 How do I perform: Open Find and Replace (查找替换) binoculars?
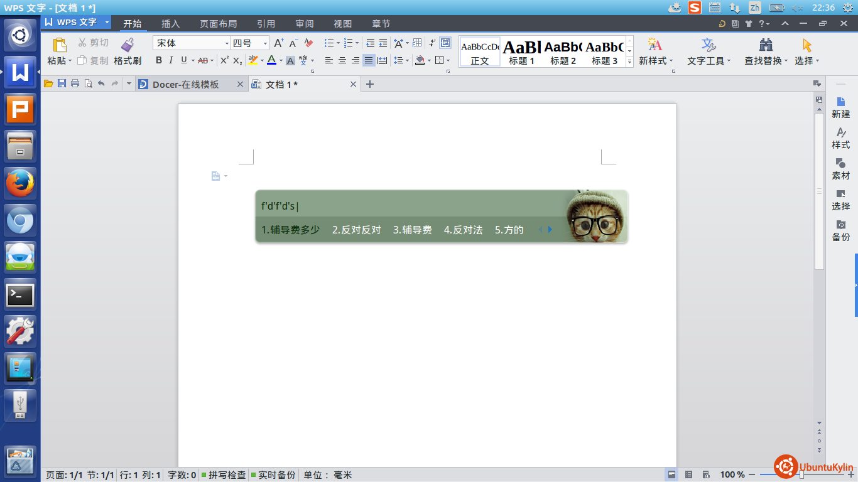766,45
